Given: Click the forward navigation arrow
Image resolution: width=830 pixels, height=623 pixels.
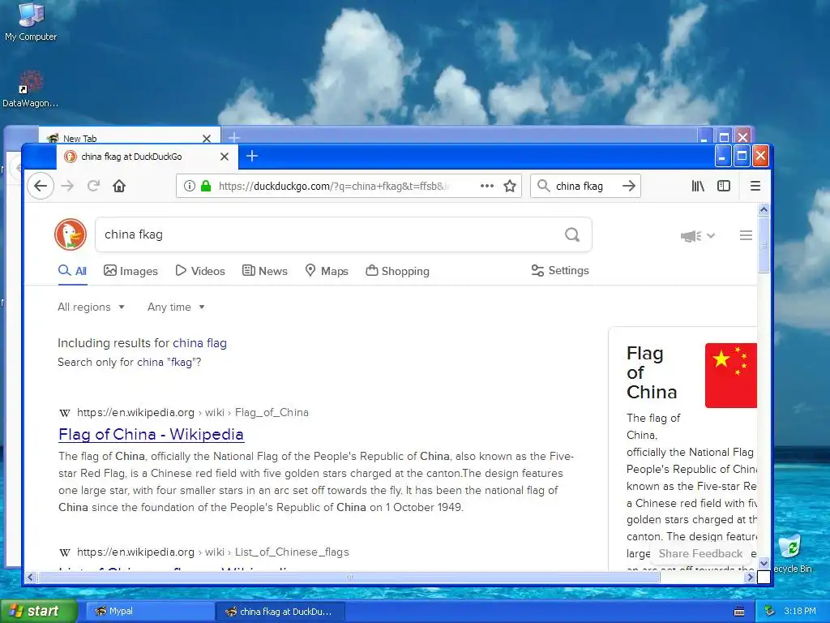Looking at the screenshot, I should pos(67,186).
